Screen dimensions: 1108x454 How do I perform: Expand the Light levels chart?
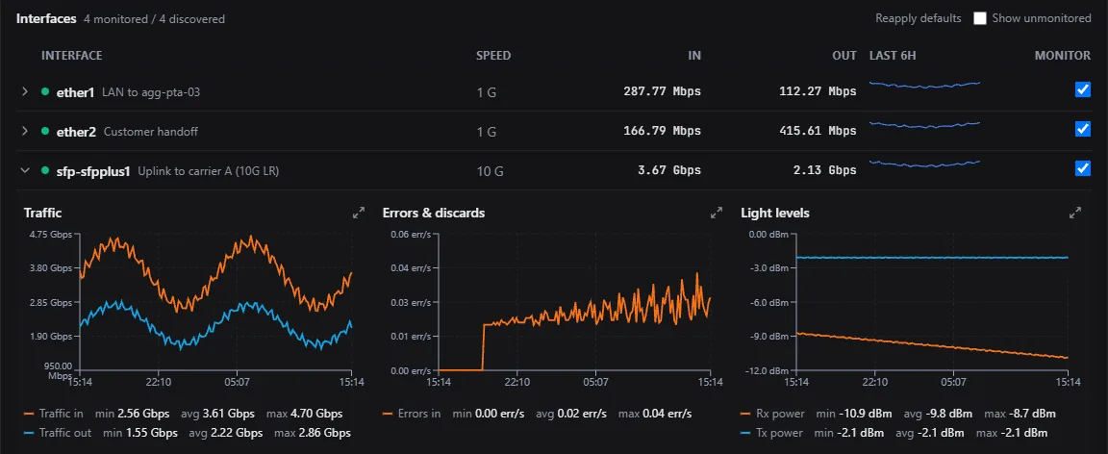(1075, 213)
